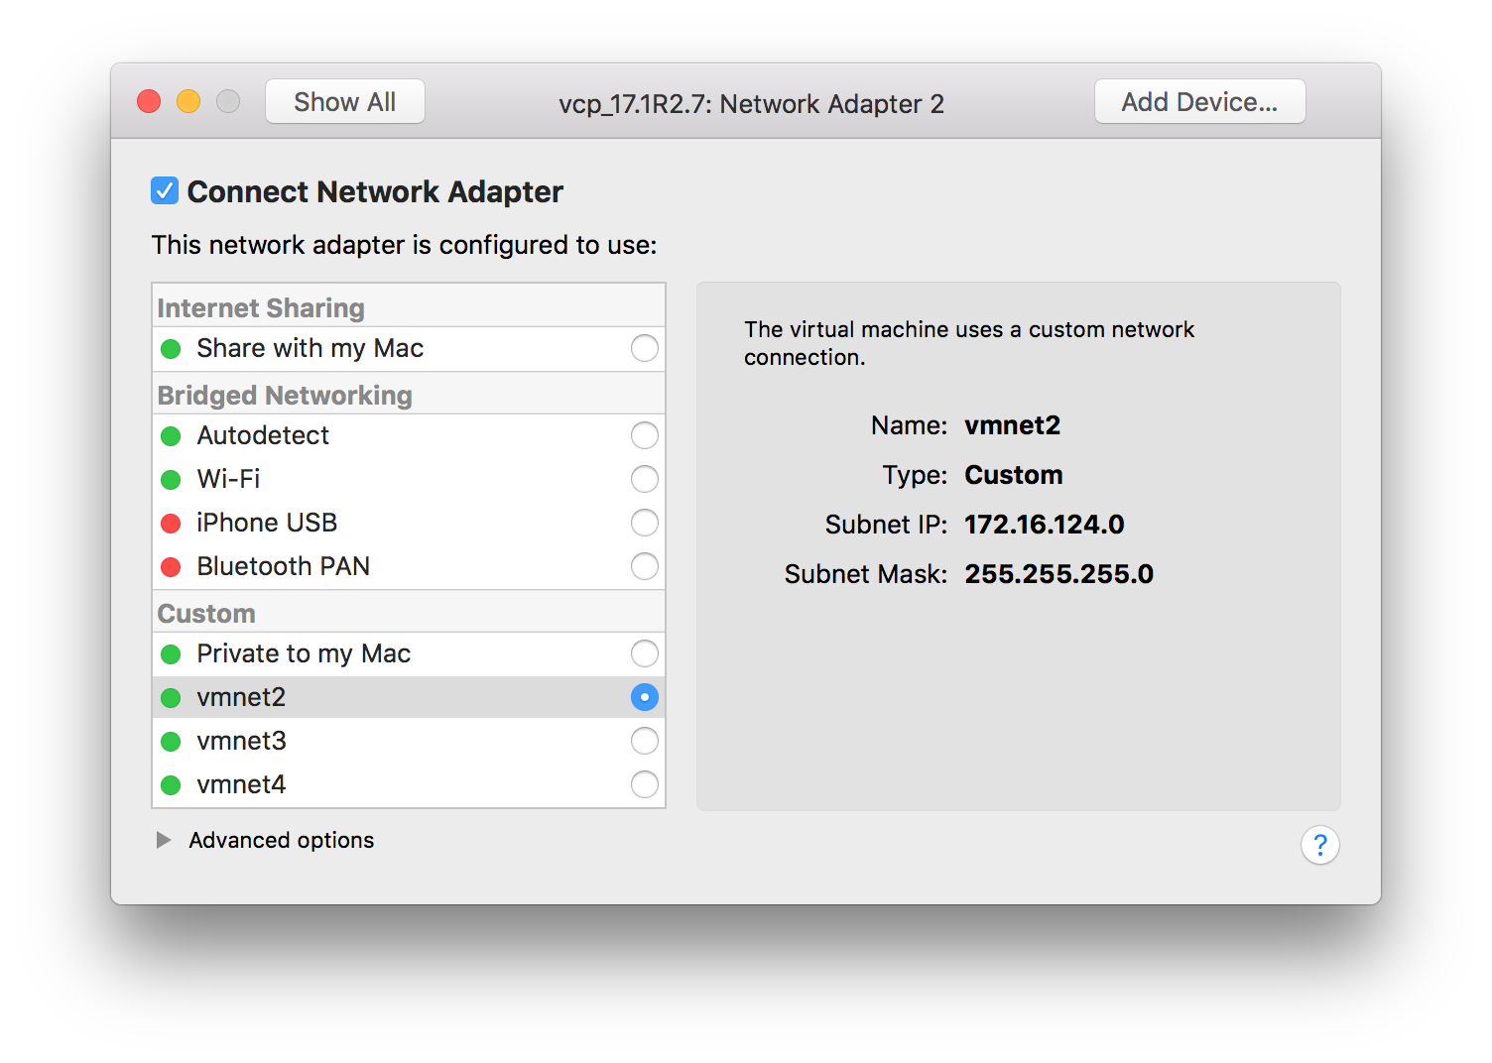The width and height of the screenshot is (1492, 1063).
Task: Click the green status dot beside vmnet4
Action: click(x=171, y=785)
